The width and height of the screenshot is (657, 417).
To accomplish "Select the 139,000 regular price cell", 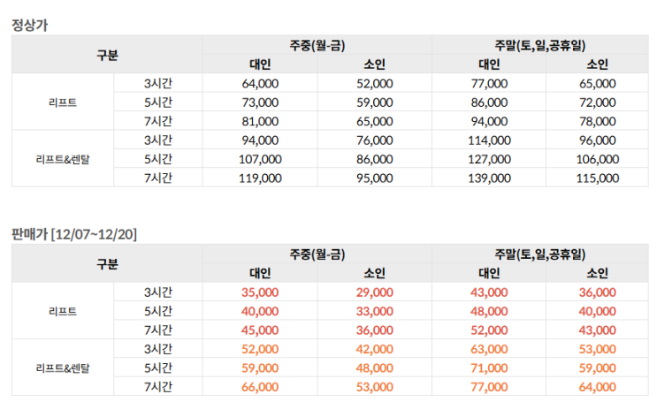I will [489, 178].
